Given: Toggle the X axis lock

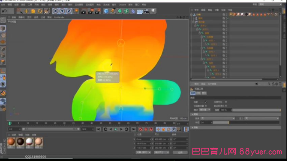Looking at the screenshot, I should pyautogui.click(x=55, y=11).
